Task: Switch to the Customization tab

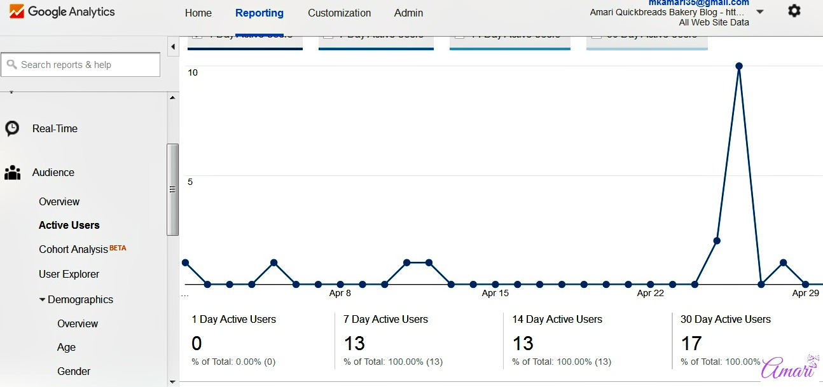Action: pos(339,13)
